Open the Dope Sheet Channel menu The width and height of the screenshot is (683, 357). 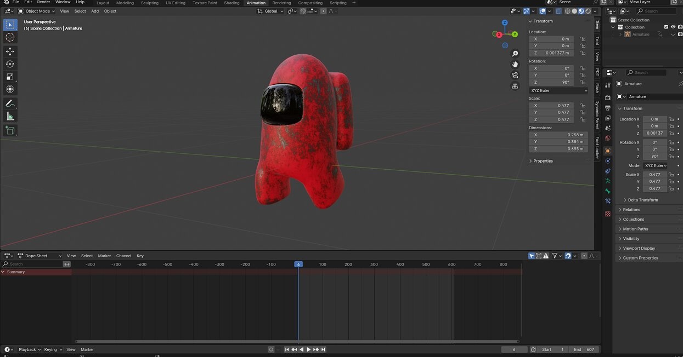(x=124, y=256)
